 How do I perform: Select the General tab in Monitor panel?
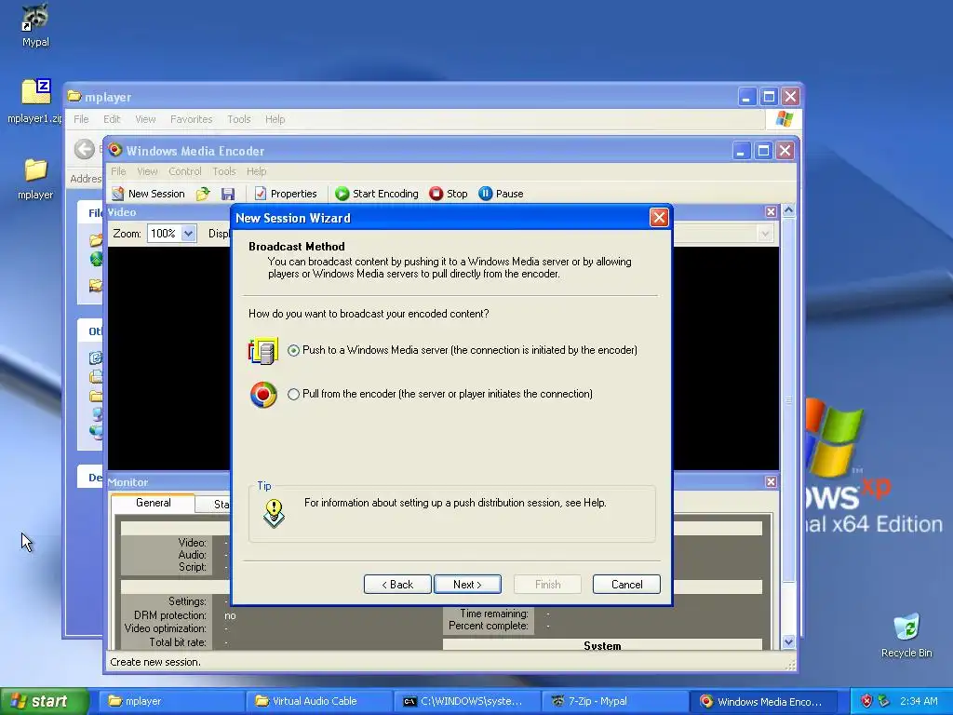(x=154, y=503)
